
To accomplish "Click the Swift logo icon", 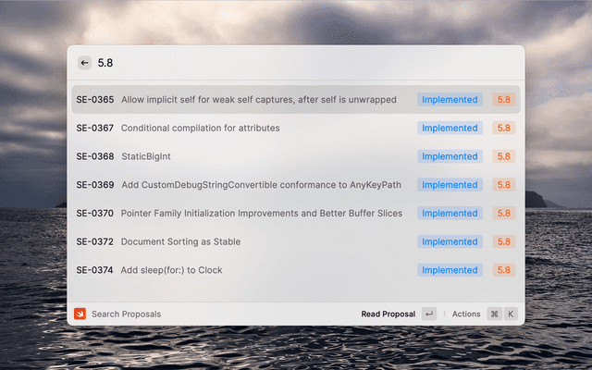I will tap(80, 314).
